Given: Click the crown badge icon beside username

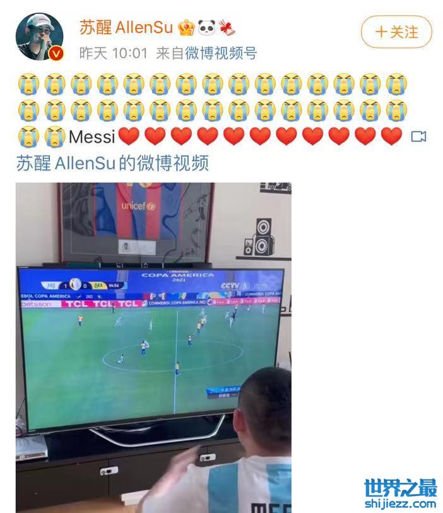Looking at the screenshot, I should pos(187,28).
